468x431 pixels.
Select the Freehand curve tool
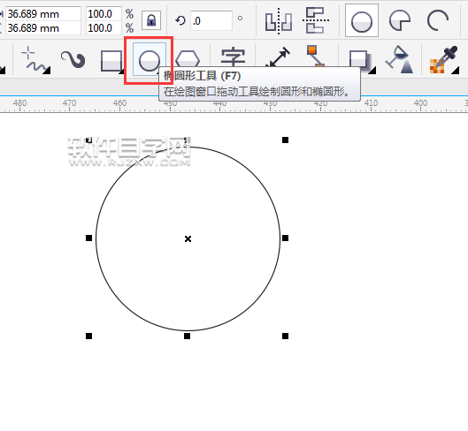(x=35, y=60)
